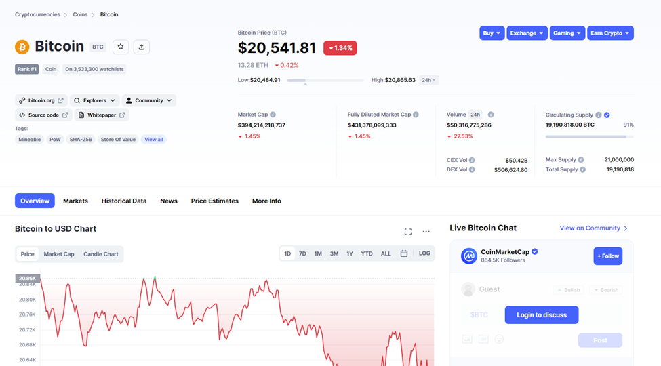
Task: Open the Whitepaper link
Action: point(102,115)
